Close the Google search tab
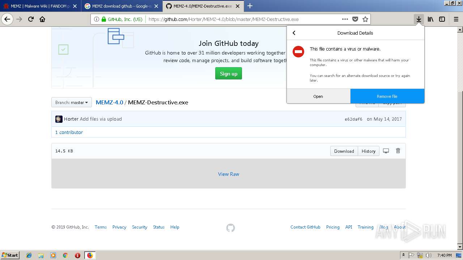 (156, 6)
